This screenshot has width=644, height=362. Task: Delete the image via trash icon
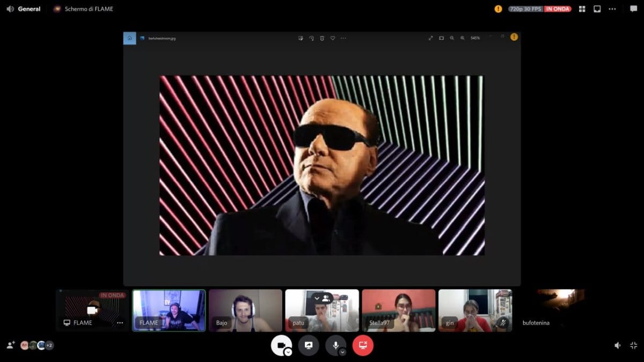coord(322,38)
